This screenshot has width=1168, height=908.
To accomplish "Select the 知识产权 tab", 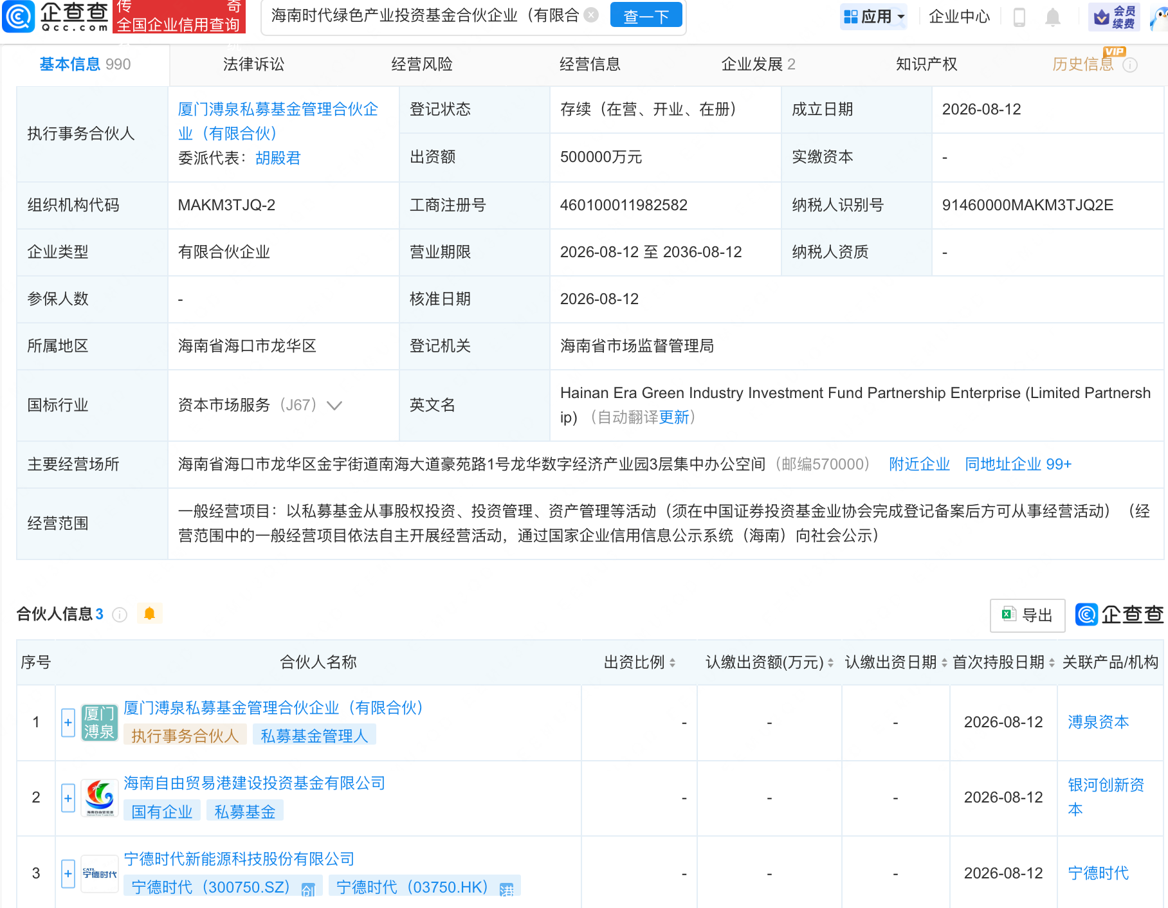I will point(927,64).
